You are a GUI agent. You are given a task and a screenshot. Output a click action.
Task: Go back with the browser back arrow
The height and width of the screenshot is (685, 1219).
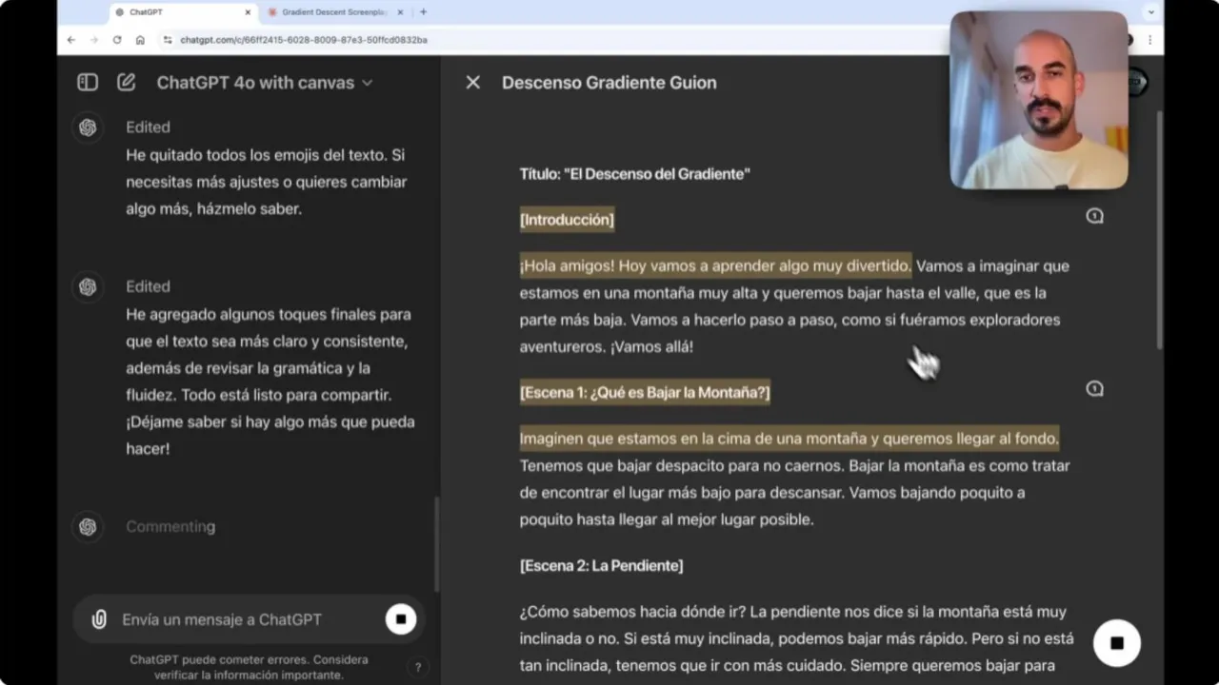pos(71,40)
